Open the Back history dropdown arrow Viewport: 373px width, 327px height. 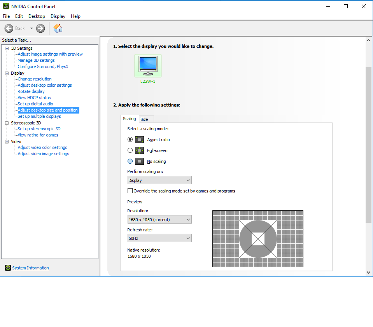click(32, 28)
